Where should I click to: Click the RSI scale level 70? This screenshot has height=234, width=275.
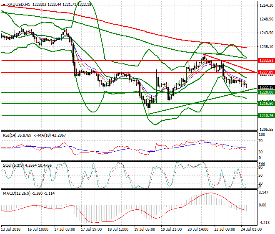(260, 141)
